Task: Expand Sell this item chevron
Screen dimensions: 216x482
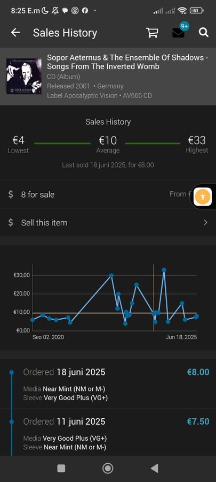Action: click(205, 223)
